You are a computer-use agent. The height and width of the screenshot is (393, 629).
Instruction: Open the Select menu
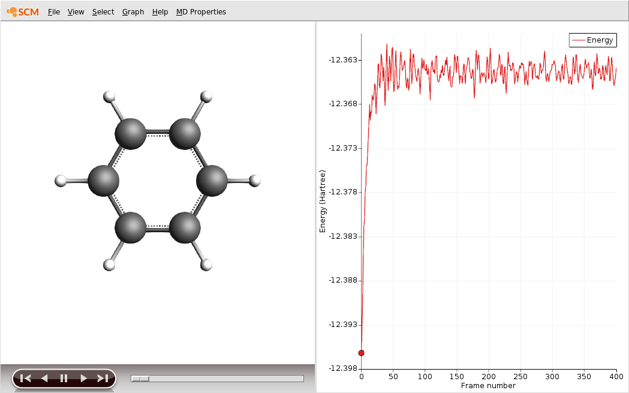click(103, 12)
